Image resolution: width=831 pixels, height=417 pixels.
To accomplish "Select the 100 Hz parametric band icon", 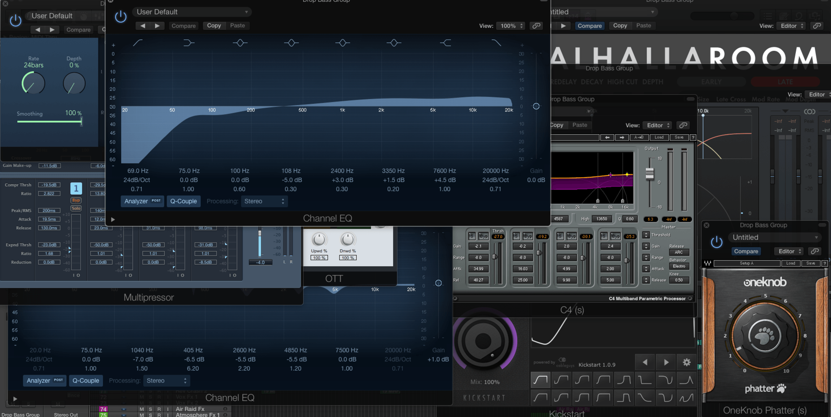I will (240, 43).
